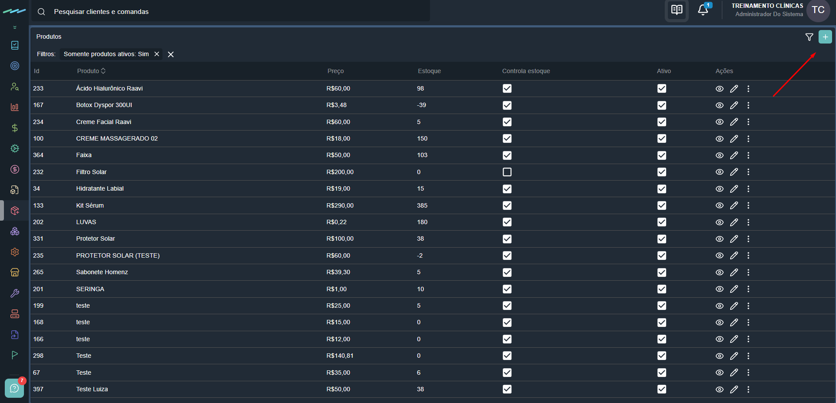Open the blue import file icon in sidebar
The width and height of the screenshot is (836, 403).
(x=15, y=335)
